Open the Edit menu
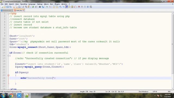This screenshot has height=98, width=174. [6, 4]
